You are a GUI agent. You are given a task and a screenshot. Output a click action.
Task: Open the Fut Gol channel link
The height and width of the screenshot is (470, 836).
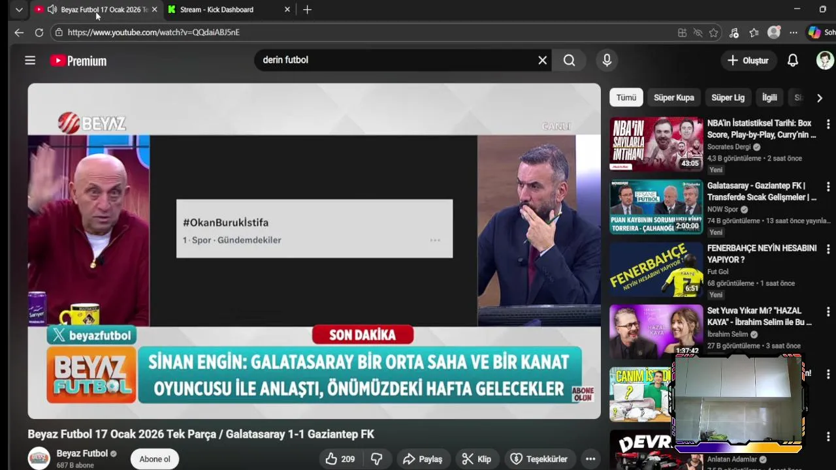click(718, 272)
